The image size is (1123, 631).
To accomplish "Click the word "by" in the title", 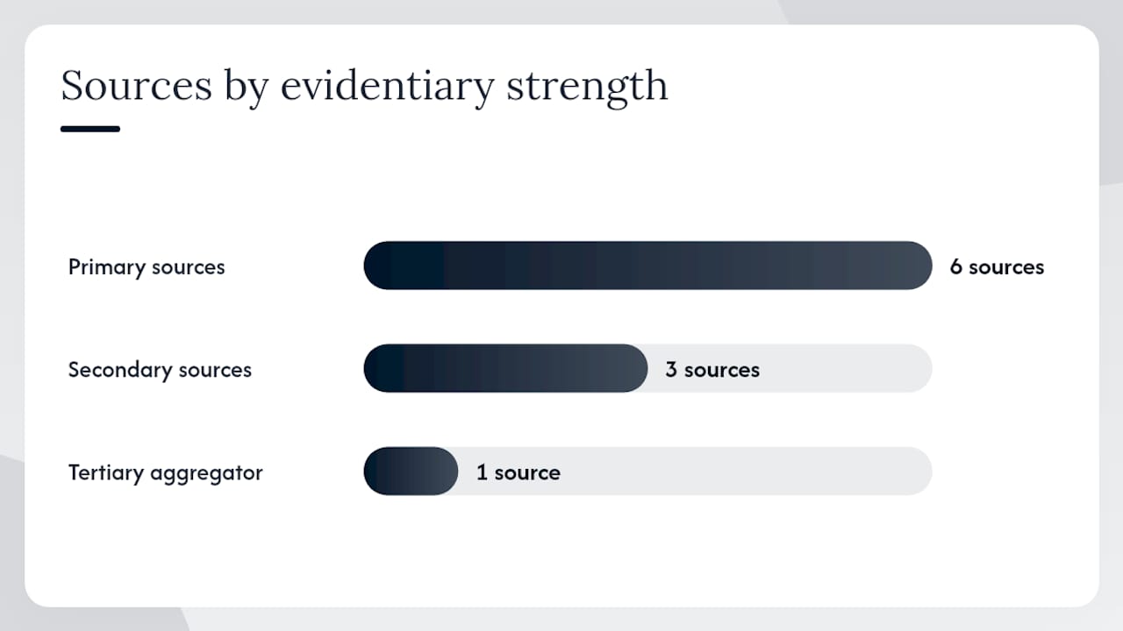I will point(247,89).
